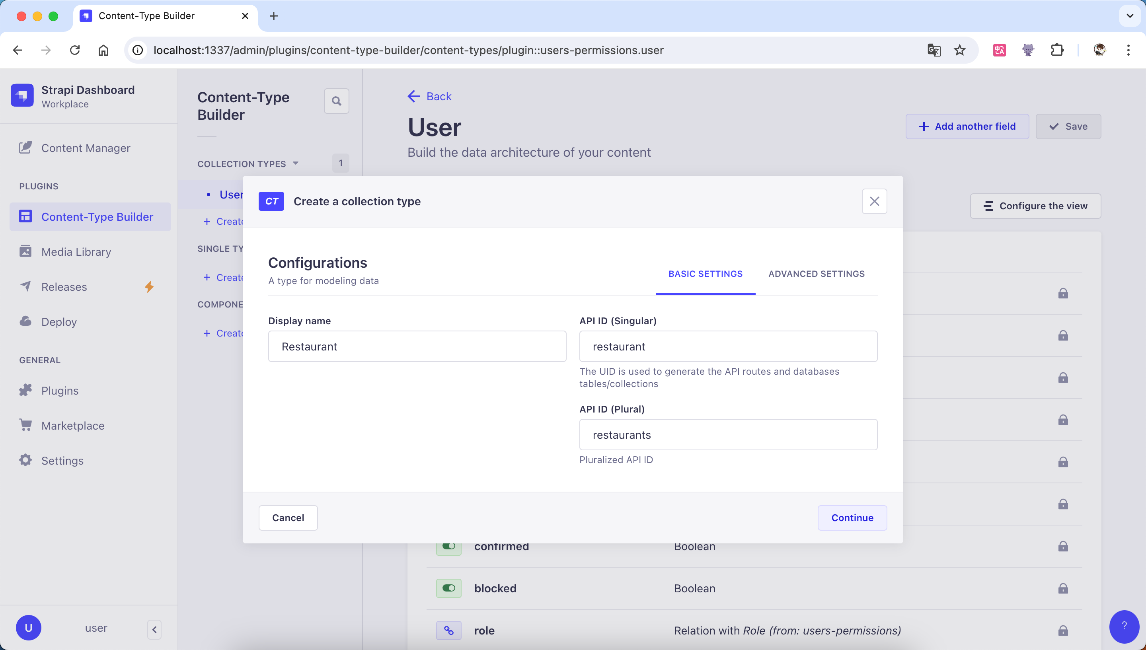The height and width of the screenshot is (650, 1146).
Task: Click the blocked Boolean field icon
Action: click(x=448, y=588)
